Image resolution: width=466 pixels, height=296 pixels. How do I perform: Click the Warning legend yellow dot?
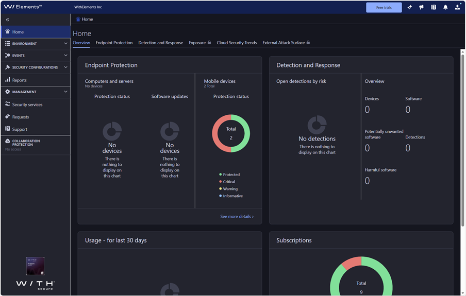point(220,188)
